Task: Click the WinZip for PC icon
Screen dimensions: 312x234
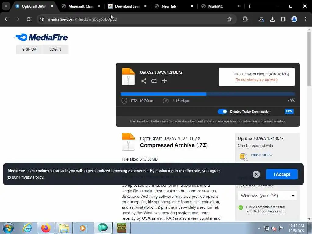Action: (243, 157)
